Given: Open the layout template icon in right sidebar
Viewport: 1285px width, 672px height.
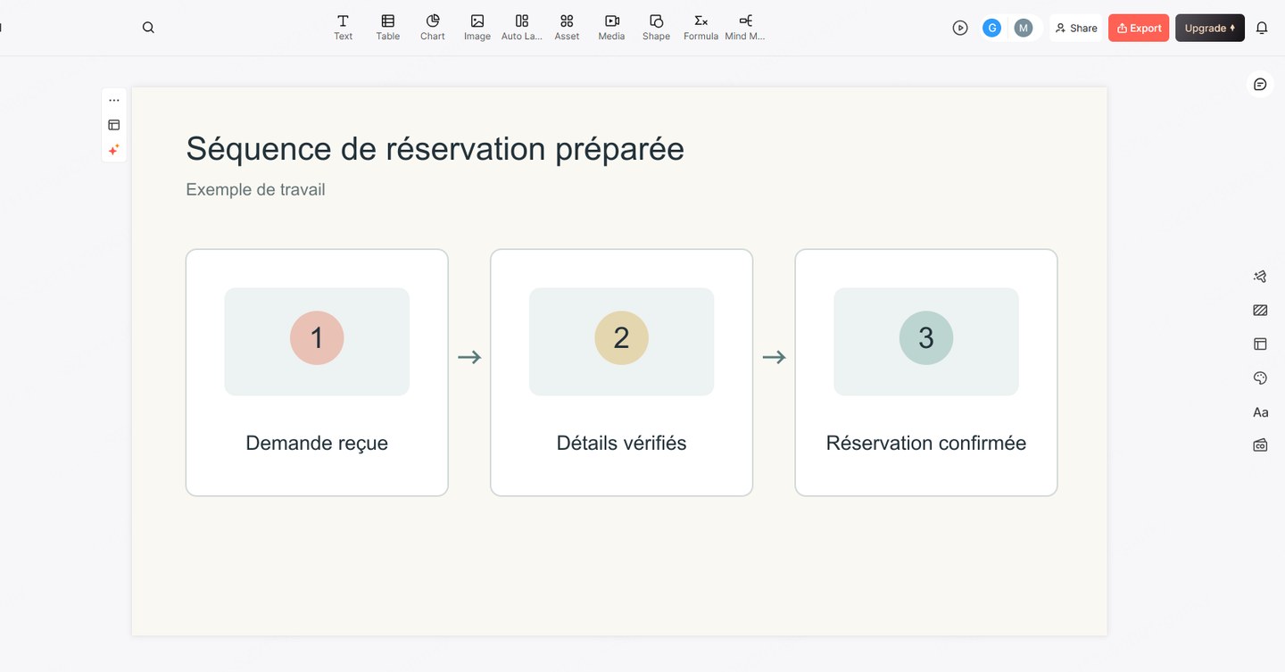Looking at the screenshot, I should coord(1260,344).
